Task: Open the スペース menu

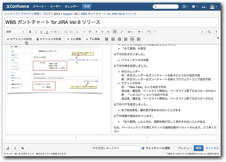Action: (39, 6)
